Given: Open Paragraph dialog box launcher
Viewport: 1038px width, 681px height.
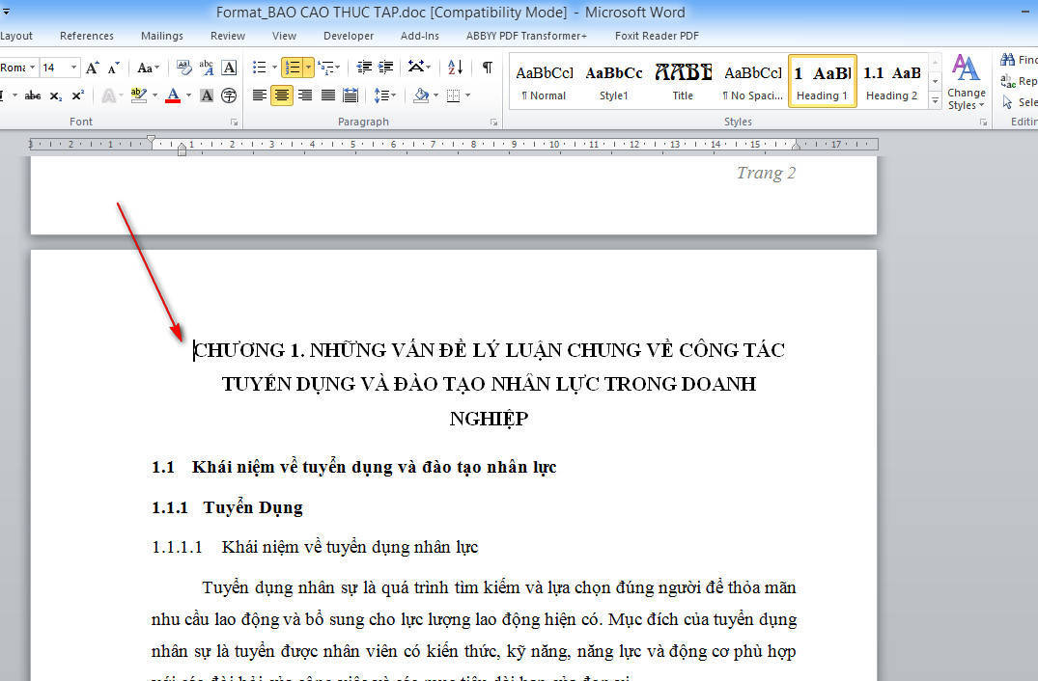Looking at the screenshot, I should [493, 123].
